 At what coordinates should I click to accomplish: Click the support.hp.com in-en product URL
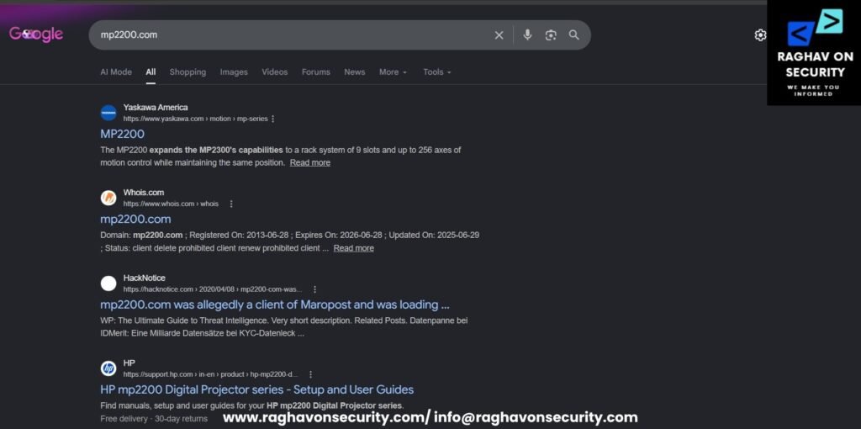pos(210,374)
